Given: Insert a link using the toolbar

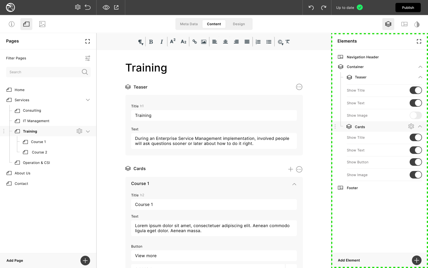Looking at the screenshot, I should point(195,42).
